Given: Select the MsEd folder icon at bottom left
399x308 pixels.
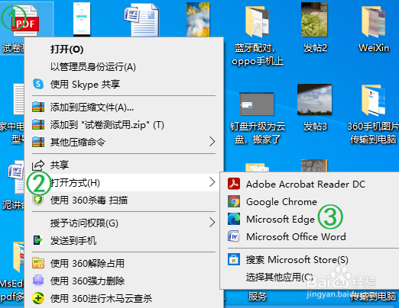Looking at the screenshot, I should [x=18, y=257].
